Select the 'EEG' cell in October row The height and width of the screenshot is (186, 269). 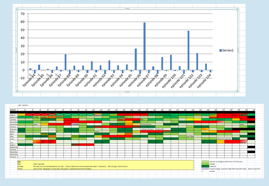coord(144,120)
